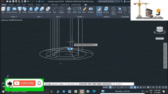Open the Move Gizmo tool
Viewport: 168px width, 94px height.
tap(113, 11)
